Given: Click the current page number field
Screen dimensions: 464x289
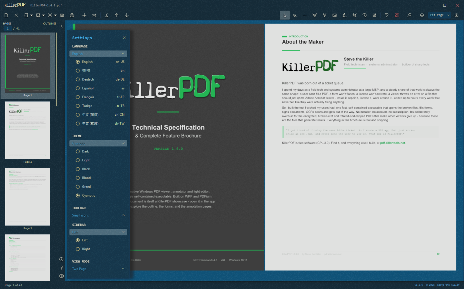Looking at the screenshot, I should tap(7, 28).
